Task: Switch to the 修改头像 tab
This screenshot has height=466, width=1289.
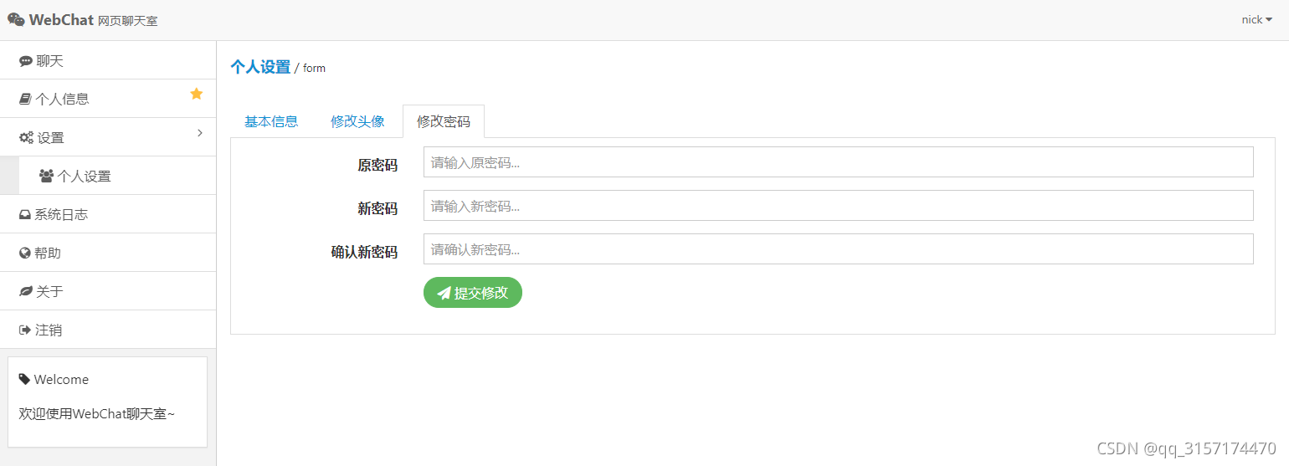Action: click(357, 121)
